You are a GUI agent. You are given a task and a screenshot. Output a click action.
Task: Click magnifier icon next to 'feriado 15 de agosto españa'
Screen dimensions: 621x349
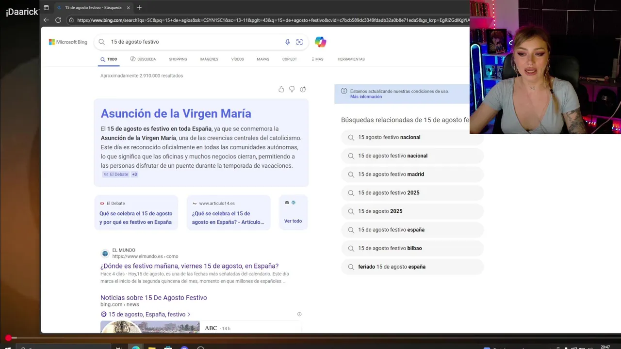351,267
